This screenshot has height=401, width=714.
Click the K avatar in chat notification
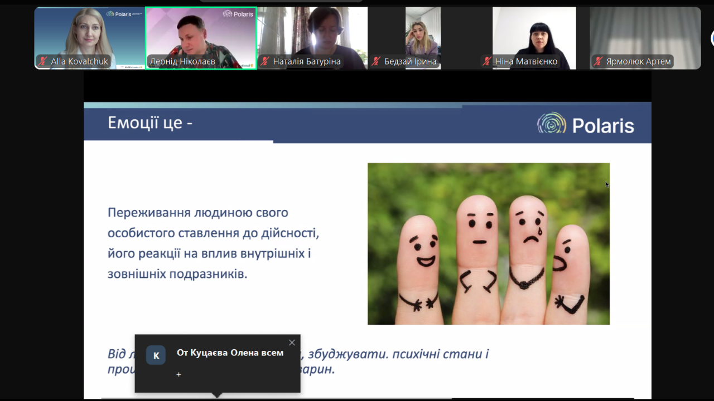[156, 355]
